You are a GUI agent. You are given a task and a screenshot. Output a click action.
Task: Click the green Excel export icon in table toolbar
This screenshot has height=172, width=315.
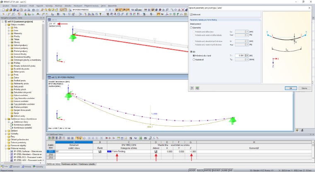(140, 138)
